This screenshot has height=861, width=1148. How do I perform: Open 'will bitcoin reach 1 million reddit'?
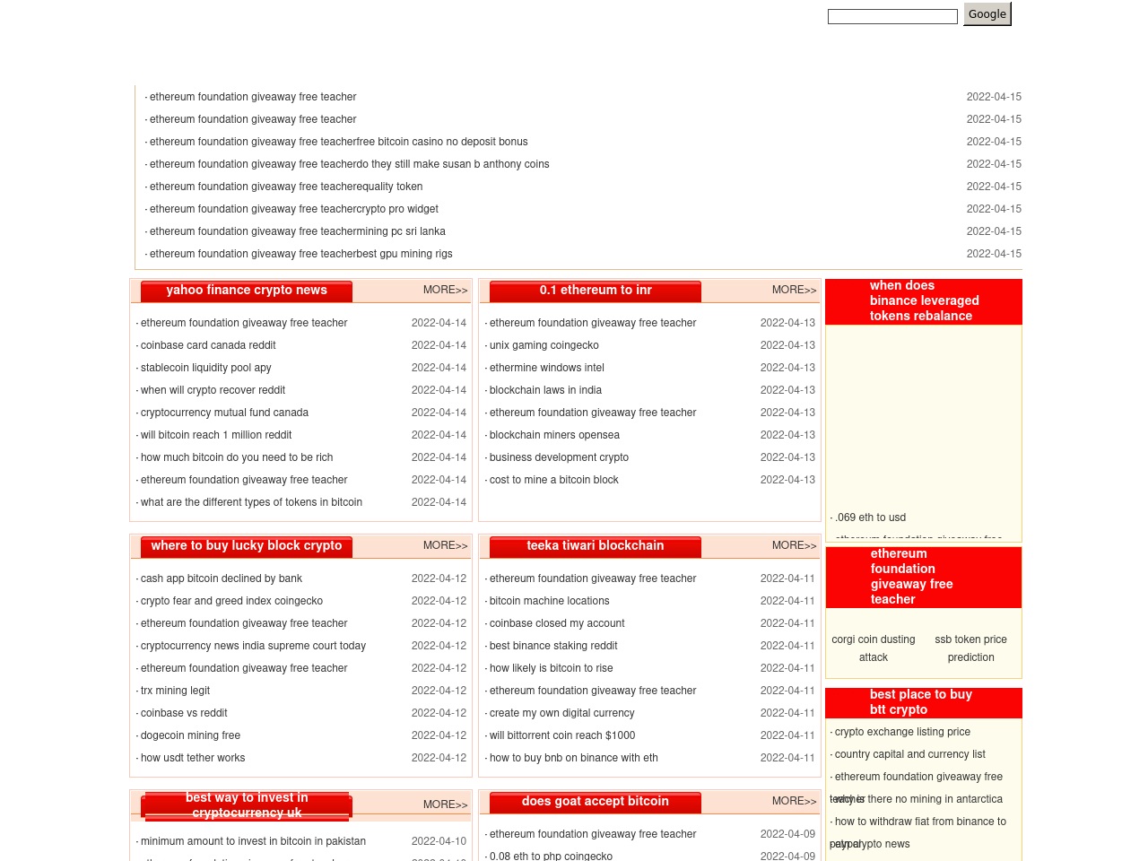coord(216,435)
